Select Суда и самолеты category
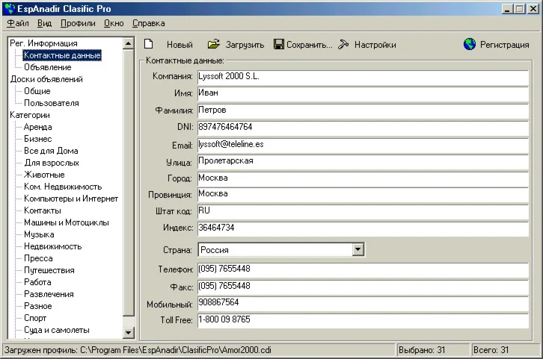This screenshot has width=543, height=359. [56, 330]
